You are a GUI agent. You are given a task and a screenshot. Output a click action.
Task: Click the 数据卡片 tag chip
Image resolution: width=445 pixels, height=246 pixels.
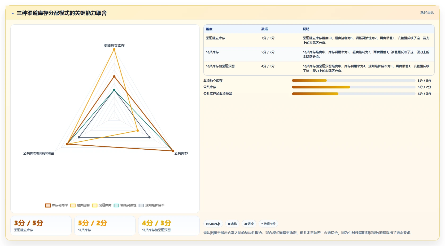268,224
